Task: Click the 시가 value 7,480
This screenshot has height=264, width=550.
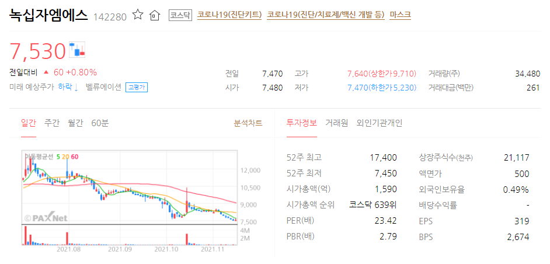Action: (273, 88)
